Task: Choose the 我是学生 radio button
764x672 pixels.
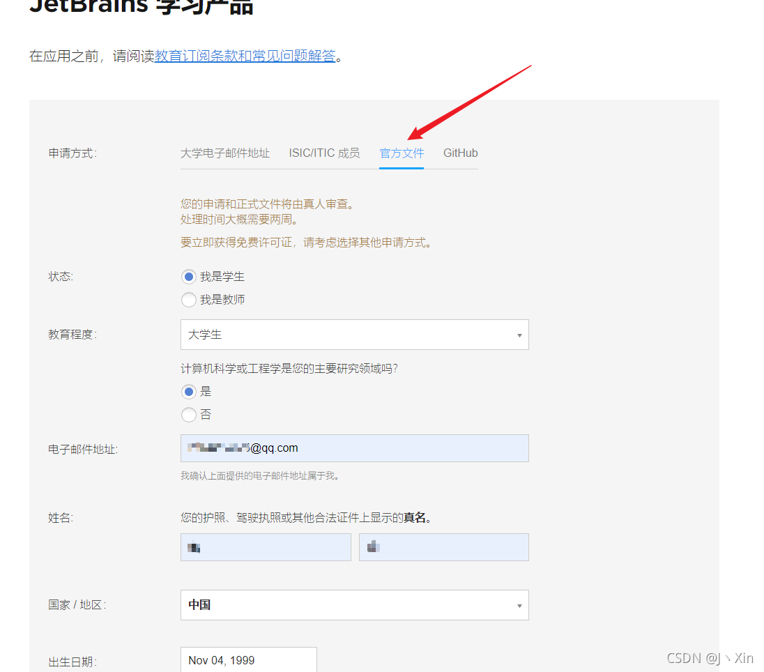Action: (x=189, y=277)
